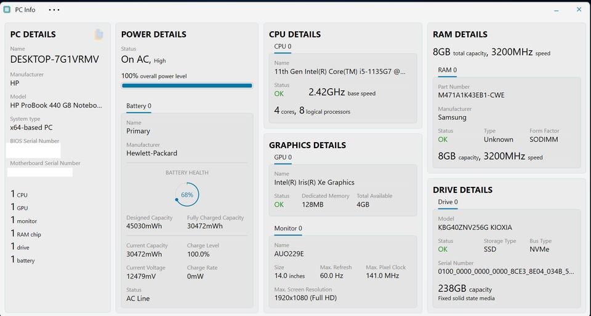591x316 pixels.
Task: Click the SODIMM form factor value
Action: click(544, 140)
